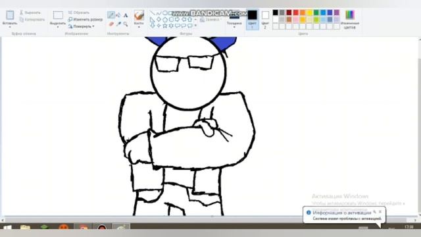
Task: Expand the shapes gallery bottom arrow
Action: [x=195, y=26]
